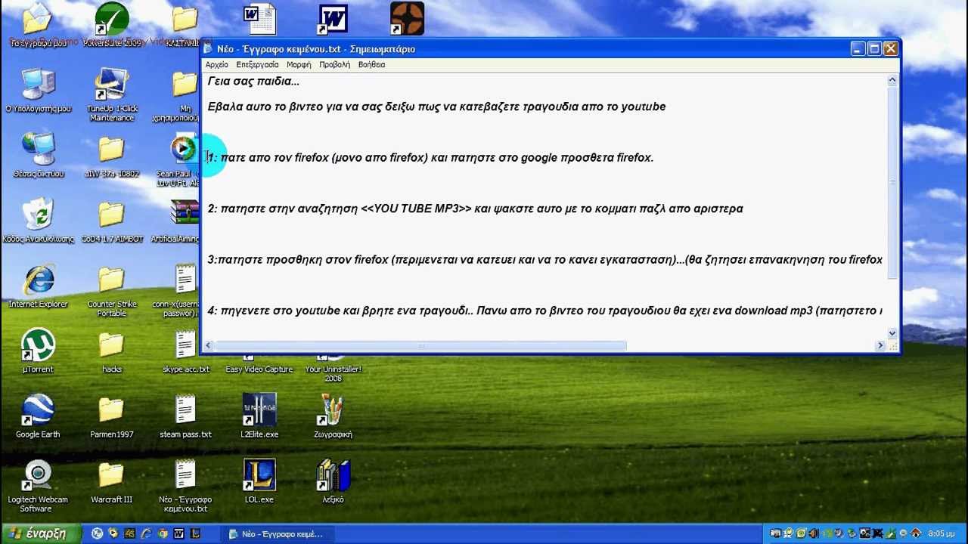Maximize the Notepad window
This screenshot has height=544, width=968.
(x=874, y=49)
